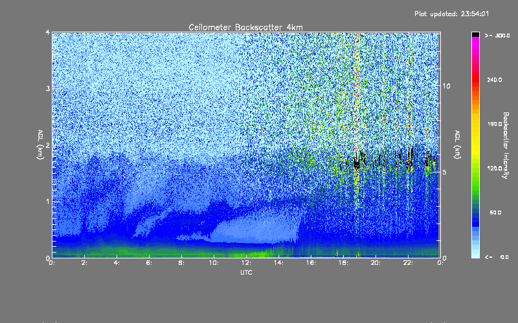Click the 'UTC' x-axis label

tap(246, 272)
